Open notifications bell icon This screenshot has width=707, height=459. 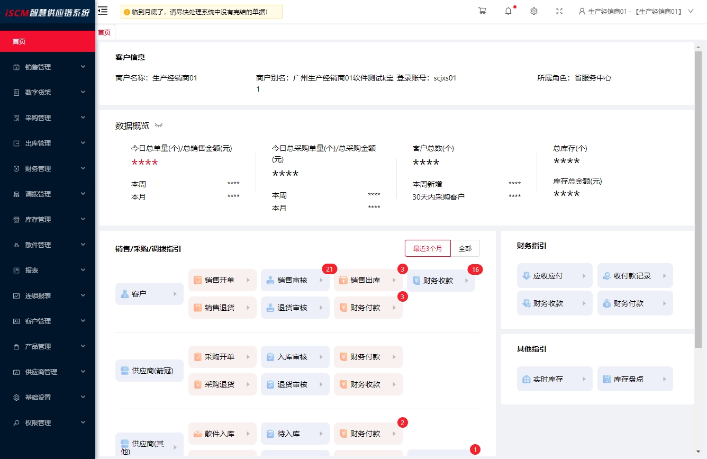[508, 11]
